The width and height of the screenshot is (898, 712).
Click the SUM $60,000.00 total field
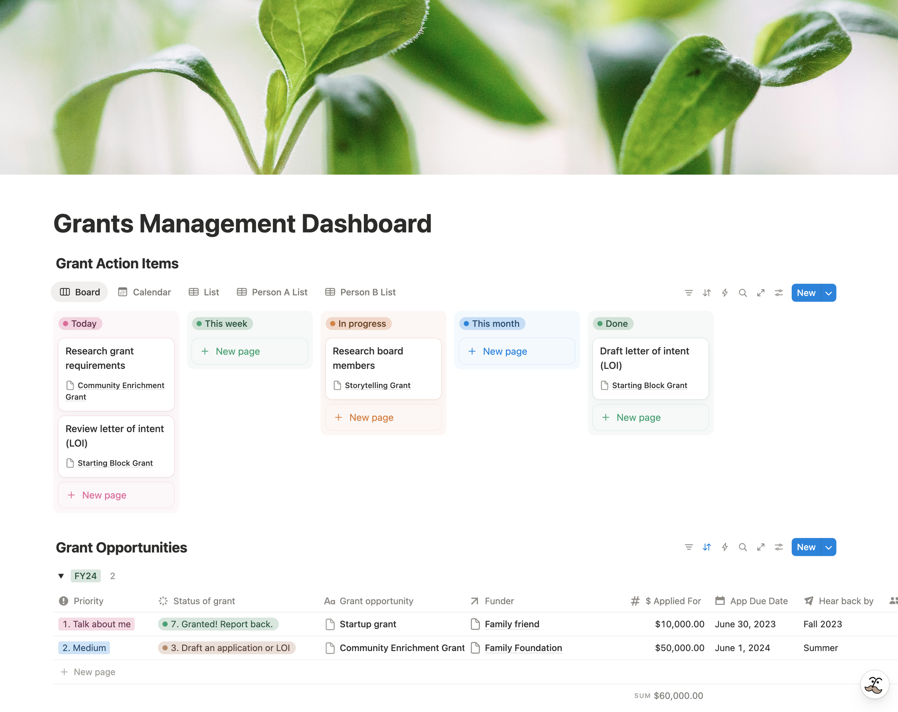(x=668, y=695)
